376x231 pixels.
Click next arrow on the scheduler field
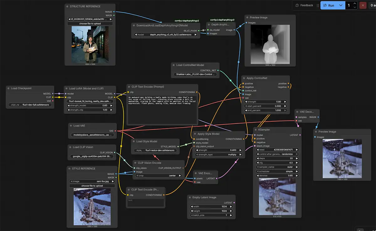296,171
